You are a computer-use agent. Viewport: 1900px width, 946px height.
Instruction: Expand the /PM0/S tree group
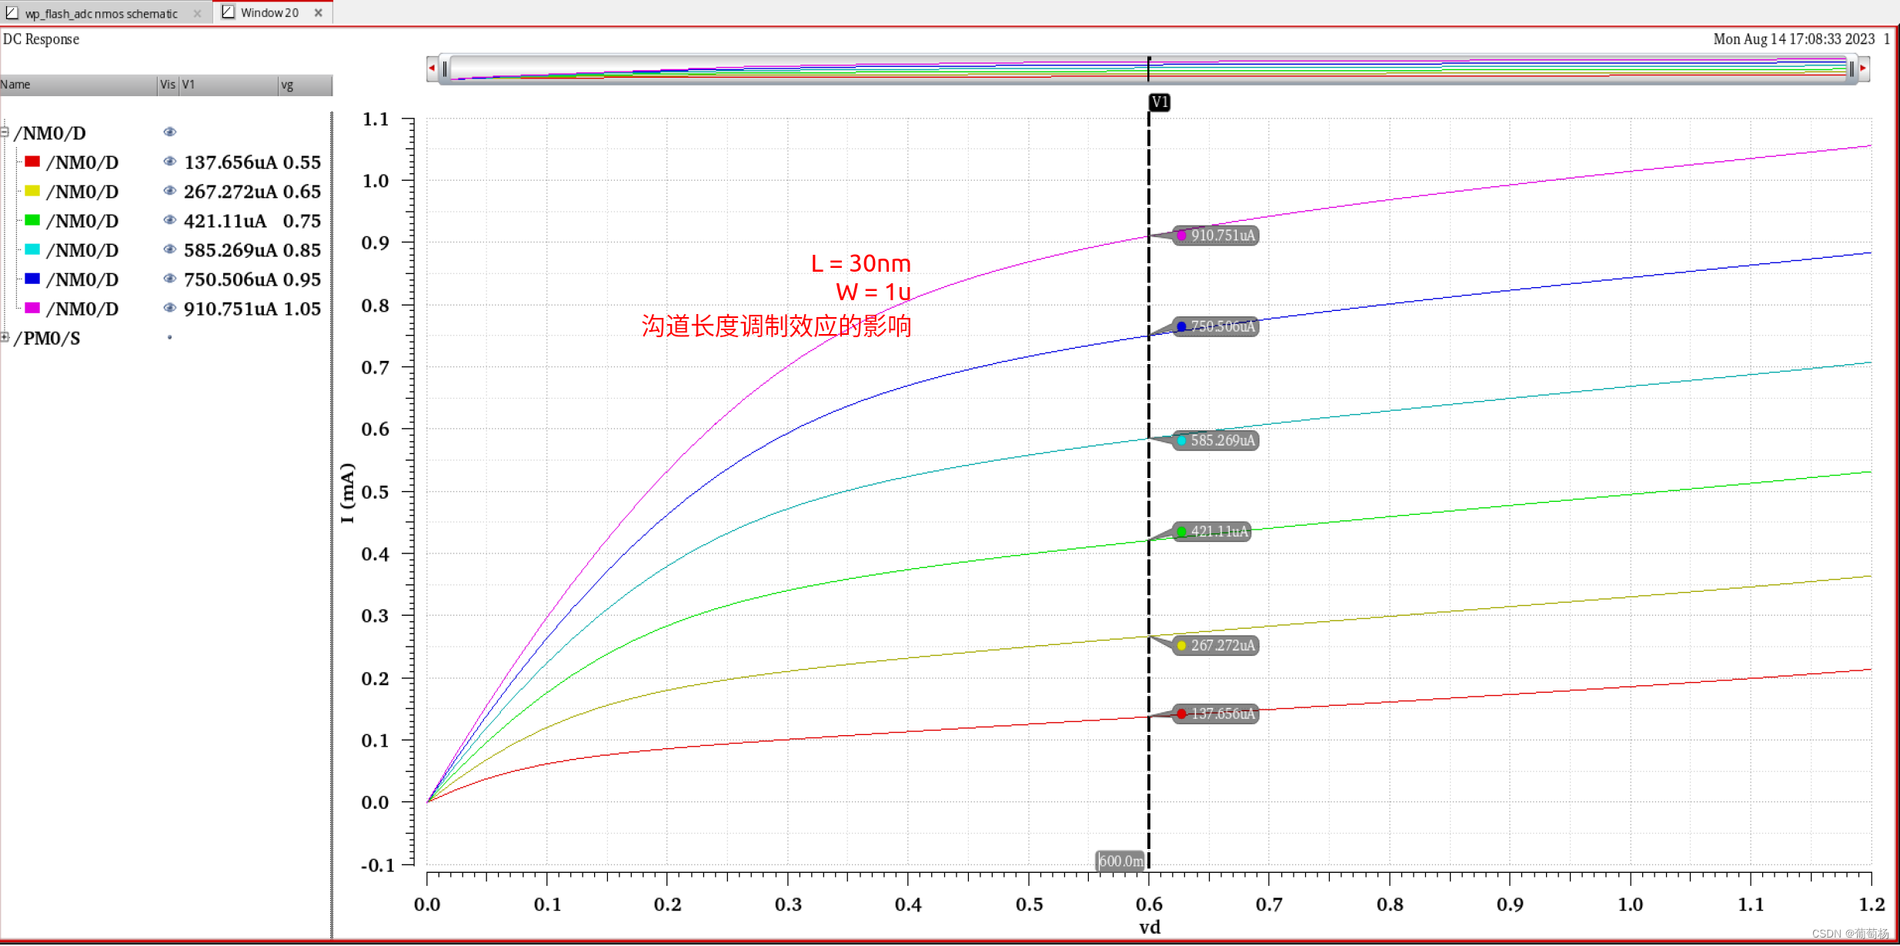5,337
